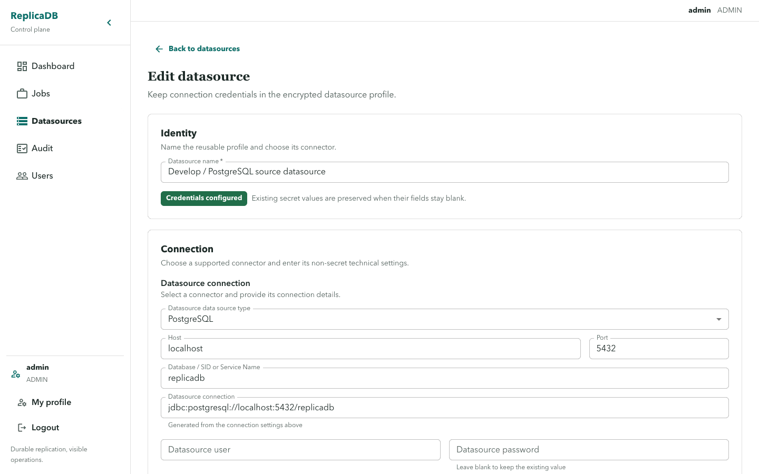This screenshot has width=759, height=474.
Task: Click the ReplicaDB logo title
Action: [x=34, y=16]
